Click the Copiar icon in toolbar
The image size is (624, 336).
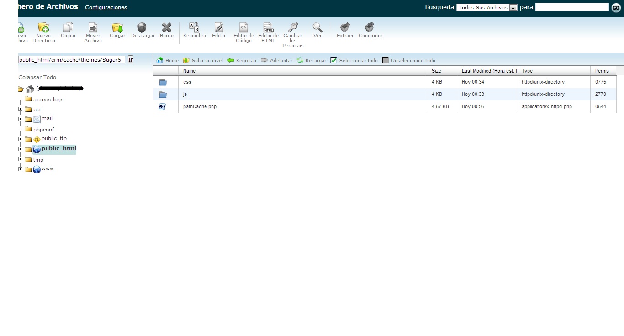coord(69,28)
